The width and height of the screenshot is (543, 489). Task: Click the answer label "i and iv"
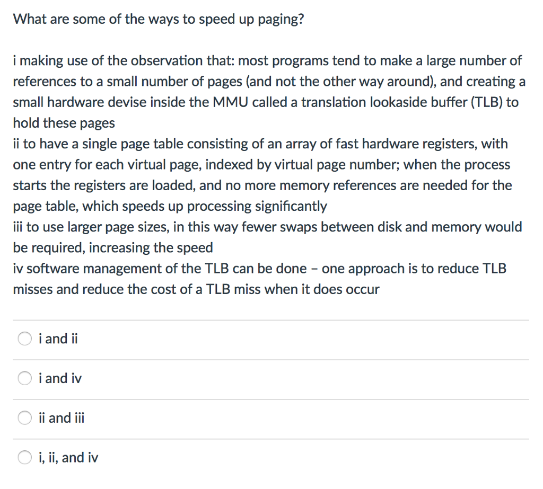59,378
